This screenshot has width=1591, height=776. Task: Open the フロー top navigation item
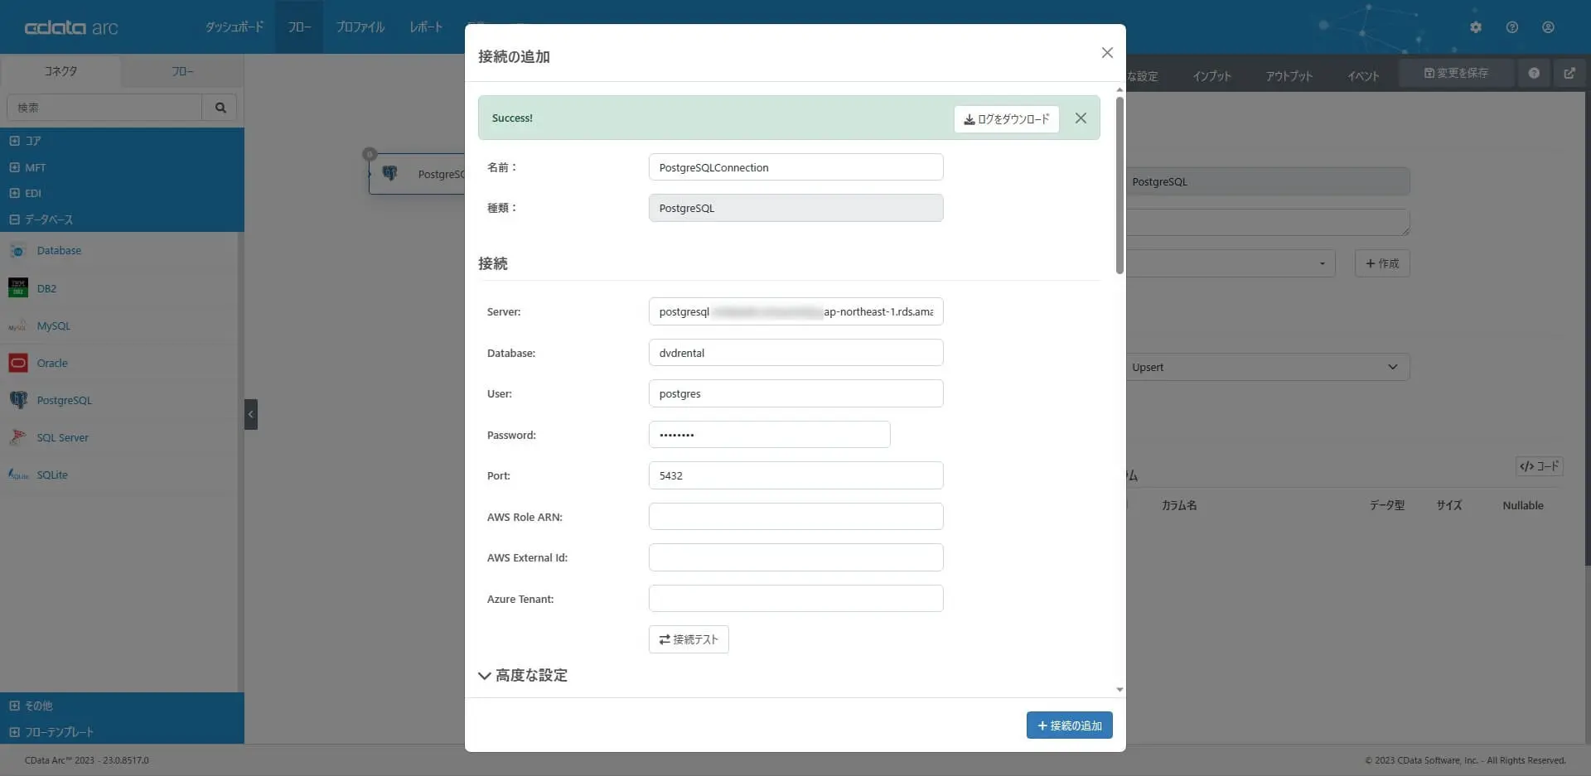(299, 27)
